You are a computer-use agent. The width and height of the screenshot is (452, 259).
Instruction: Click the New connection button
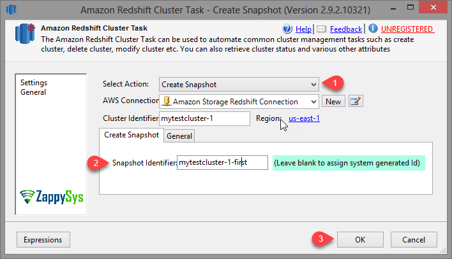tap(333, 101)
